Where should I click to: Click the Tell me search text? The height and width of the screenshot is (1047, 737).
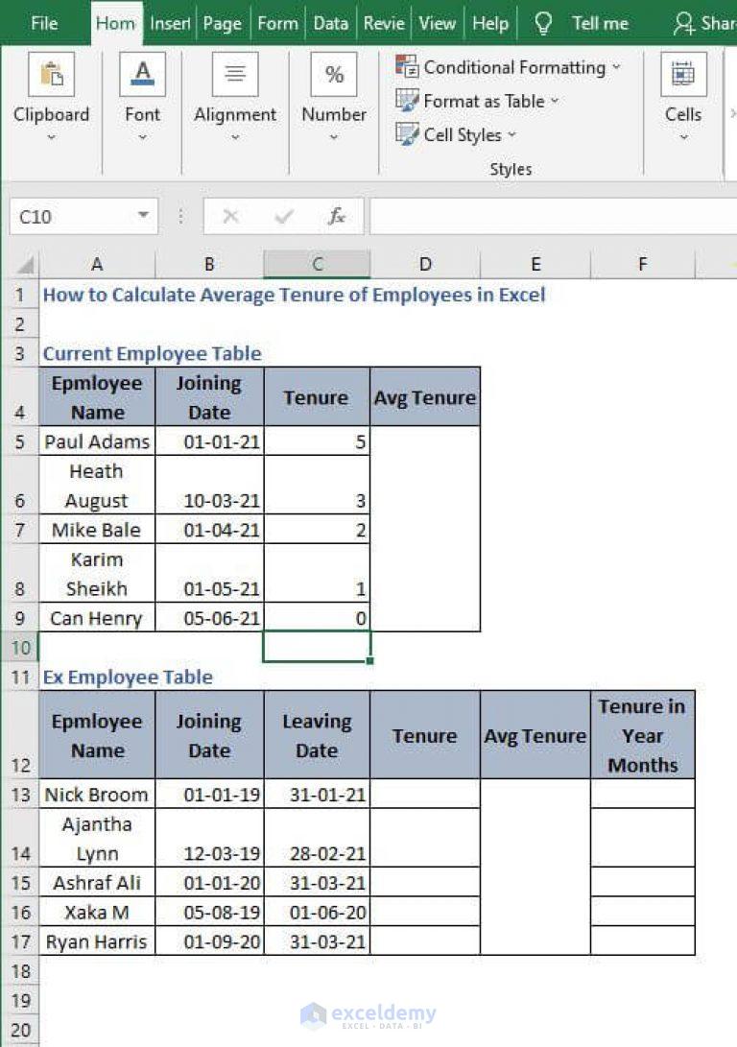[600, 23]
